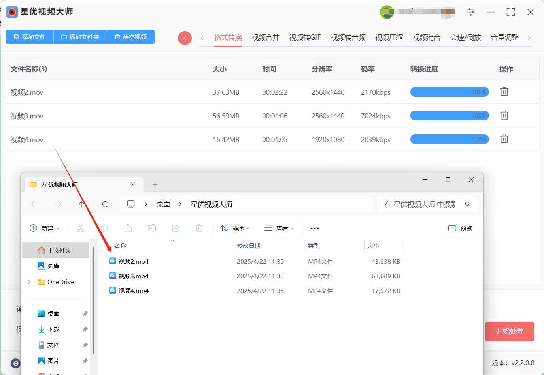
Task: Open 主文件夹 in the sidebar
Action: pos(56,250)
